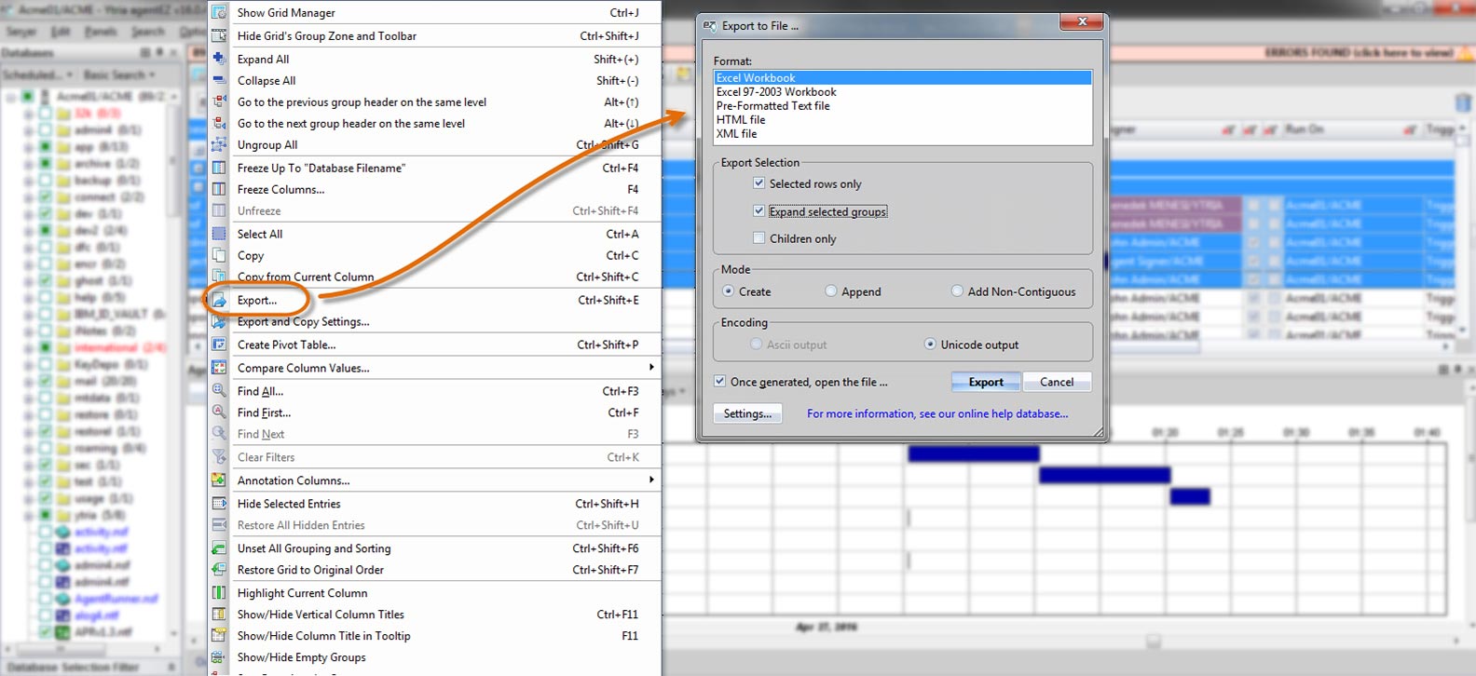This screenshot has height=676, width=1476.
Task: Toggle Once generated, open the file checkbox
Action: tap(719, 382)
